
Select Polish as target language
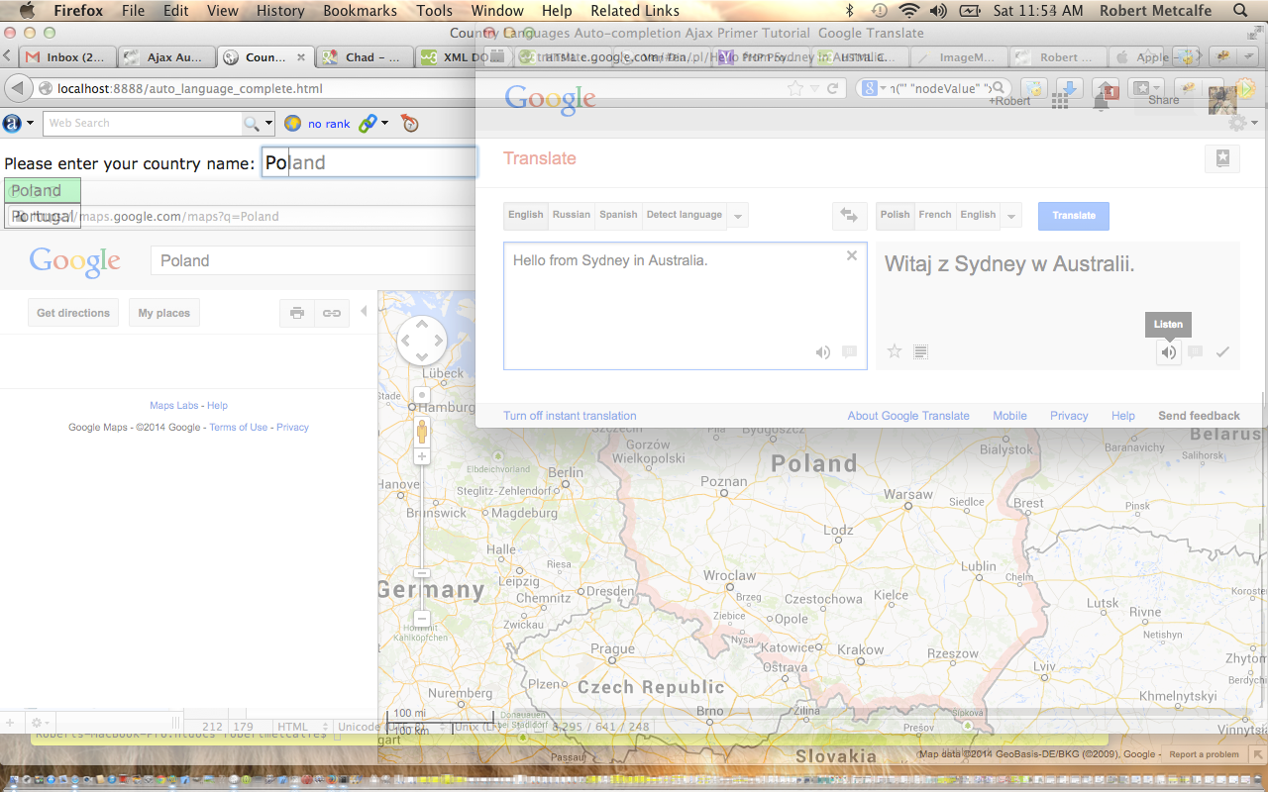point(896,215)
